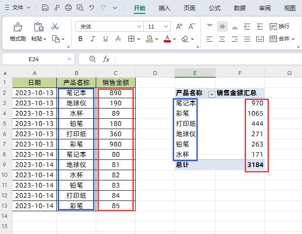Click the Print icon
This screenshot has height=234, width=302.
pos(68,8)
